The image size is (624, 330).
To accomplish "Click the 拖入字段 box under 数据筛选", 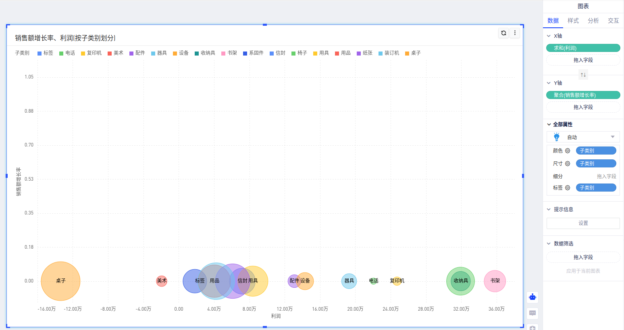I will pos(583,258).
